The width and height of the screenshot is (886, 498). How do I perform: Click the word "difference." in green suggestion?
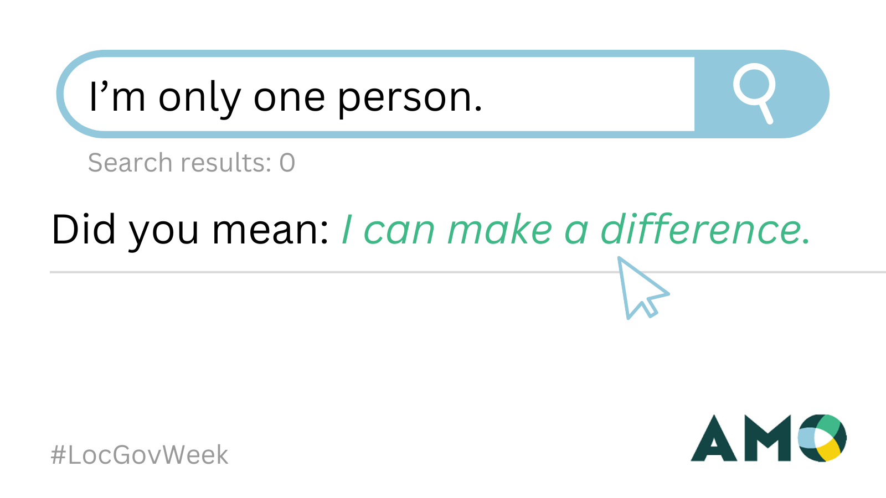[706, 229]
